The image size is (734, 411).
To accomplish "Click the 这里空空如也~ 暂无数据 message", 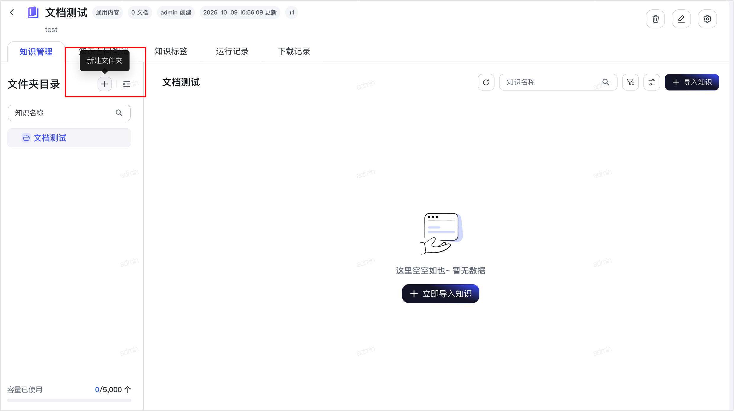I will click(x=441, y=271).
